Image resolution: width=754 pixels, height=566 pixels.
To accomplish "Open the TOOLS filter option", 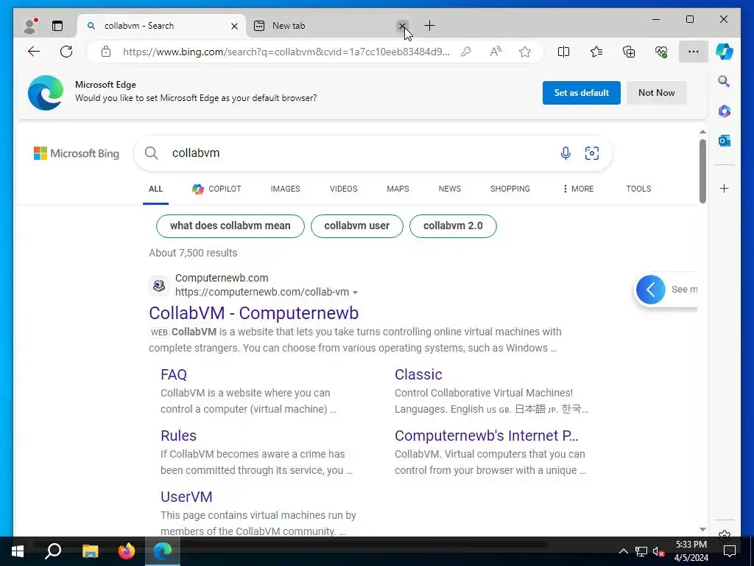I will [x=638, y=189].
